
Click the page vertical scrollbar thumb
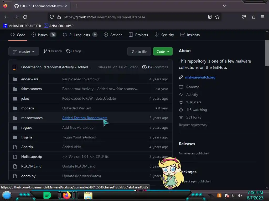(x=267, y=53)
